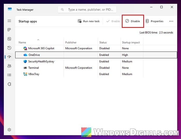Click the OneDrive cloud icon
The image size is (181, 139).
click(x=25, y=55)
